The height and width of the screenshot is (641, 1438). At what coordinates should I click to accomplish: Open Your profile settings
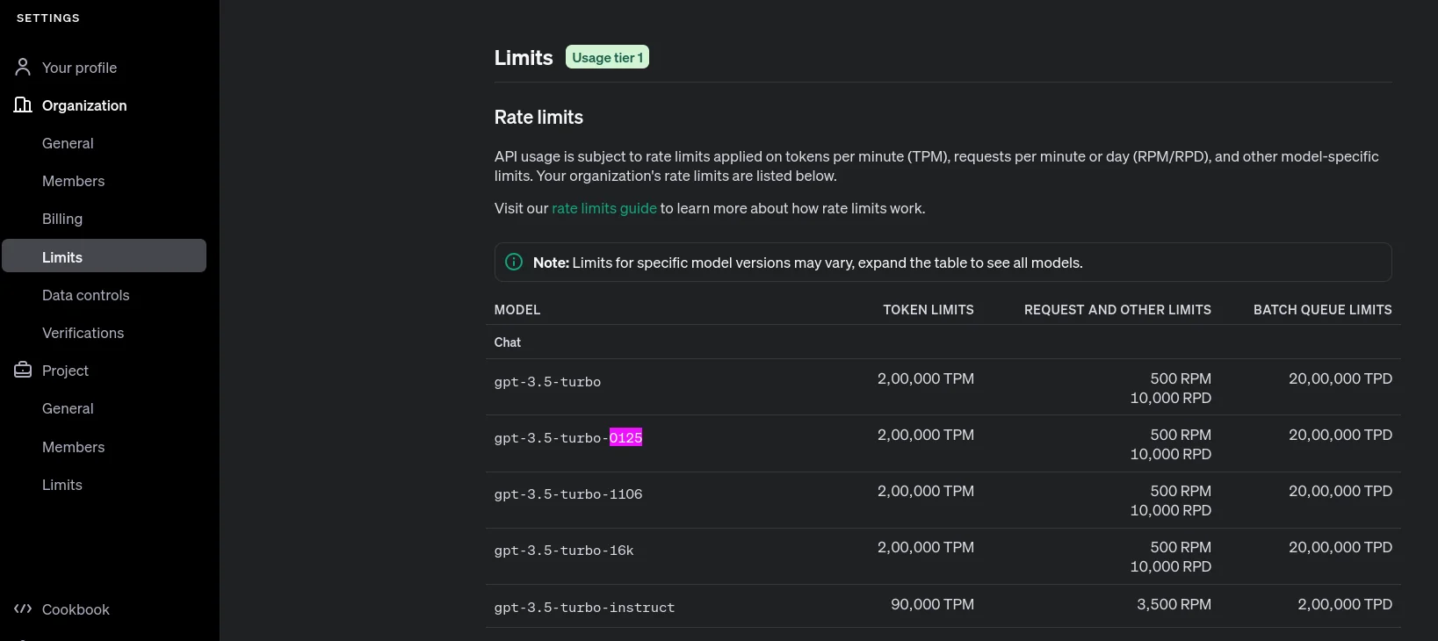[x=79, y=68]
